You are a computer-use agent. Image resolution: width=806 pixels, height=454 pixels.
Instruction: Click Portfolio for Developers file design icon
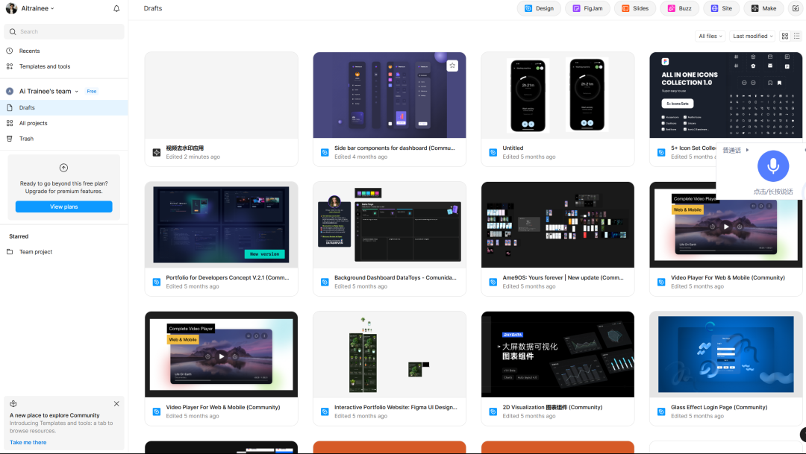pyautogui.click(x=157, y=282)
